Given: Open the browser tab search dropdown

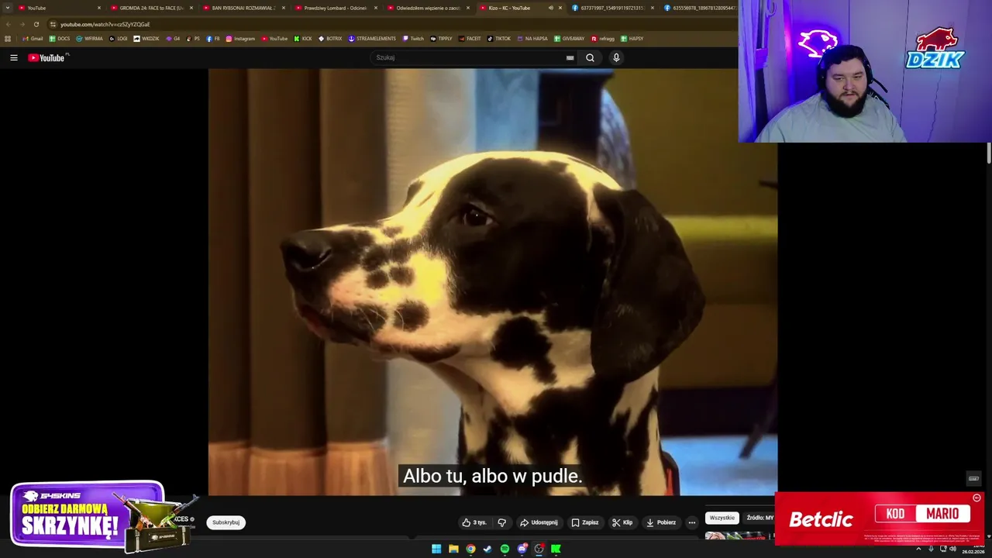Looking at the screenshot, I should coord(7,8).
